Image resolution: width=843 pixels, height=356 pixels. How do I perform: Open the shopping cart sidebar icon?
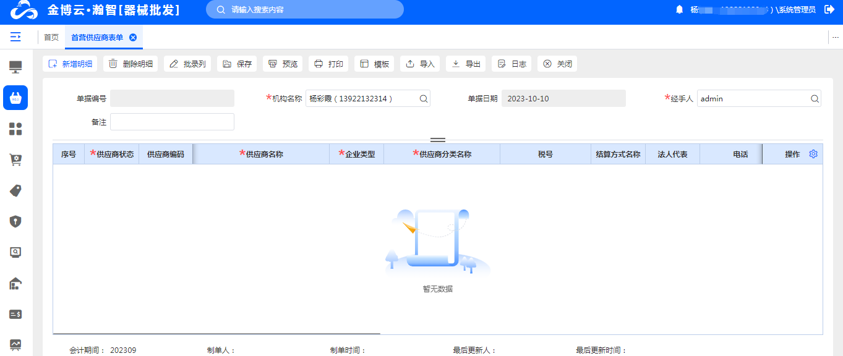[x=15, y=160]
